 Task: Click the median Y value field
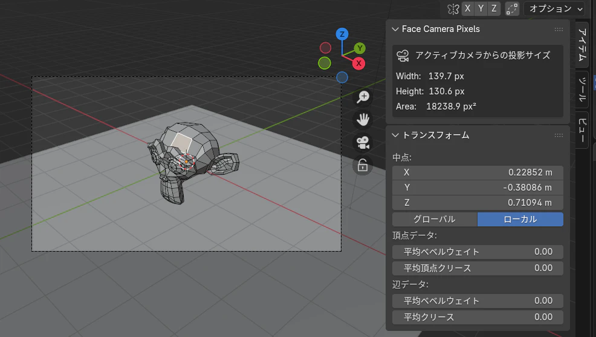point(478,188)
